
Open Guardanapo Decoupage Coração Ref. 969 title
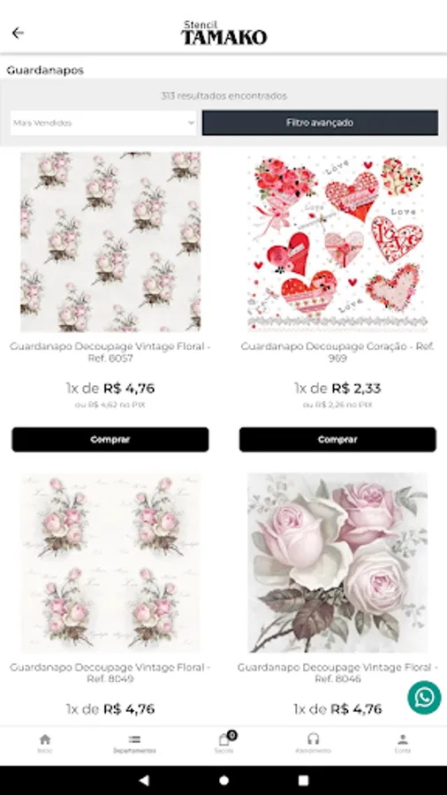point(337,352)
